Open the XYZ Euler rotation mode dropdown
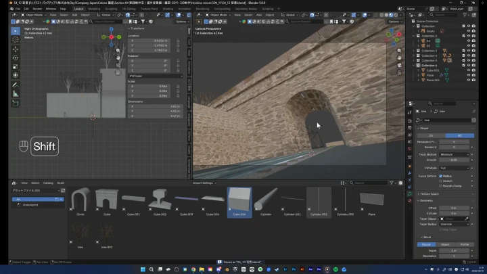487x274 pixels. pos(156,76)
